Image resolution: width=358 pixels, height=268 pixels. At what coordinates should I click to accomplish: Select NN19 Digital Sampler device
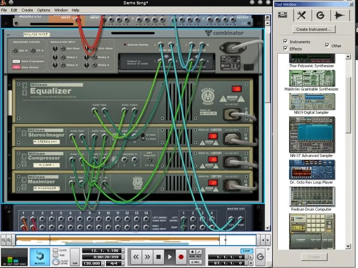[311, 104]
